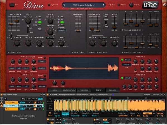
Task: Toggle Key Control switch
Action: [49, 5]
